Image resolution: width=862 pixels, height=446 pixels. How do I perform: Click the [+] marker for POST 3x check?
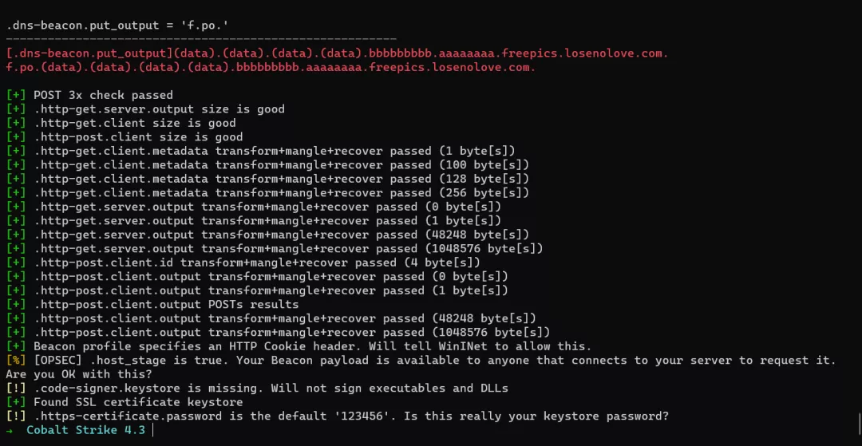point(16,95)
